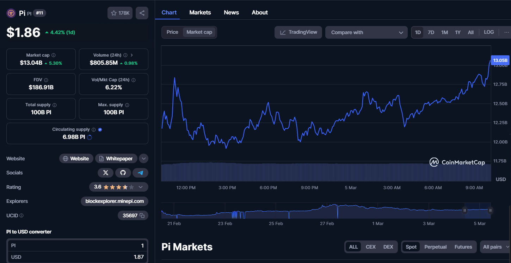Select the 1Y time range
This screenshot has width=511, height=263.
(x=458, y=32)
